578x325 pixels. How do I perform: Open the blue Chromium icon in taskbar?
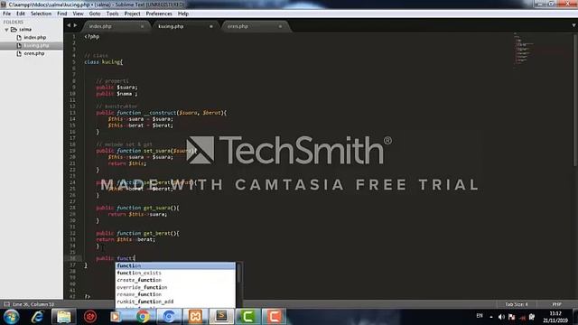coord(169,317)
